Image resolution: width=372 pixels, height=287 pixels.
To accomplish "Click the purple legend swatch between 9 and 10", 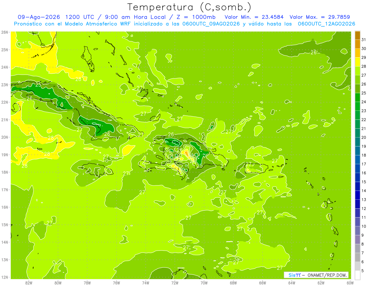I will point(357,231).
